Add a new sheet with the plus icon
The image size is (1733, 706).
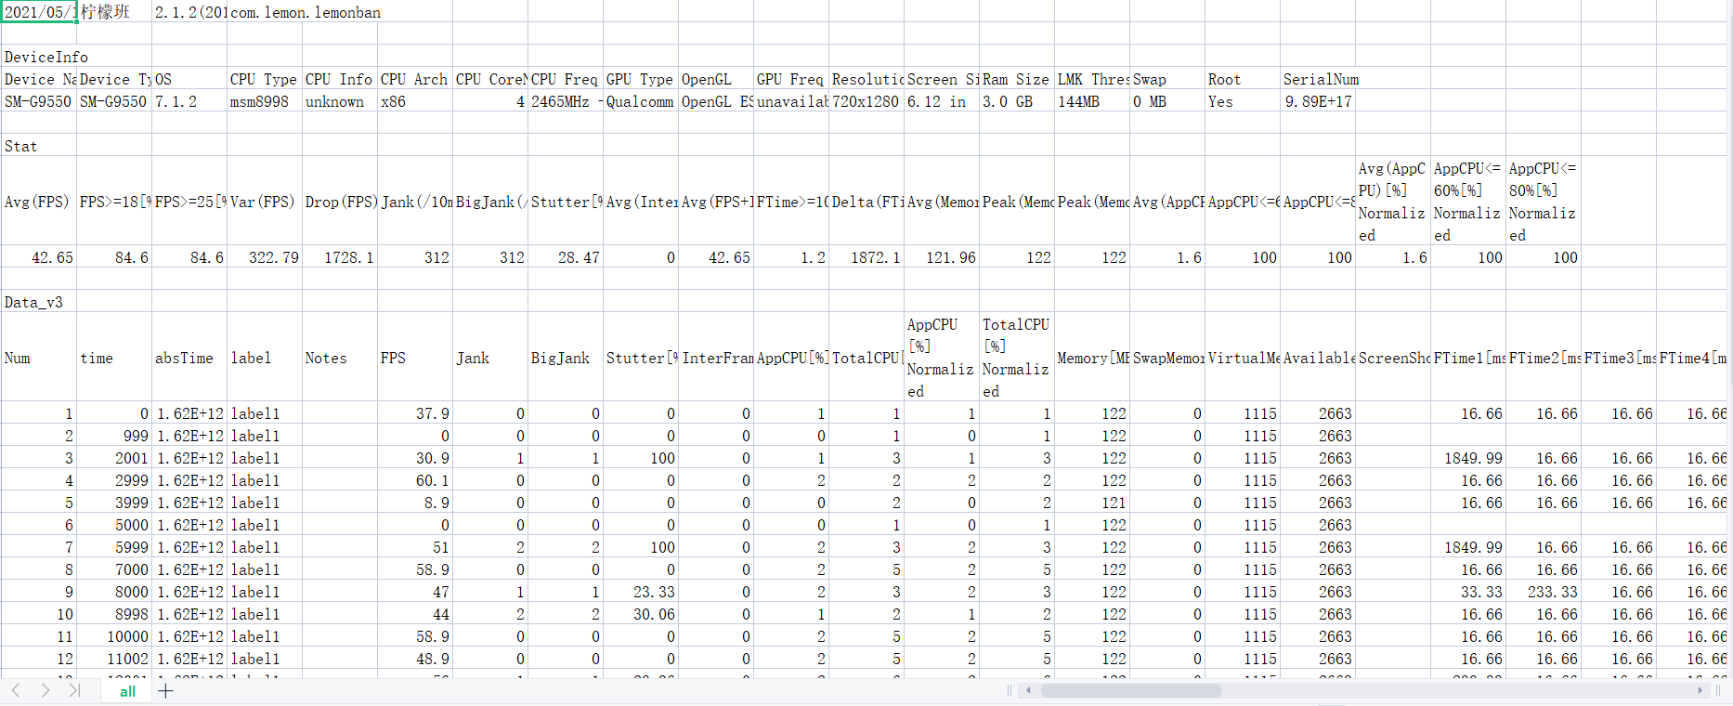click(166, 690)
